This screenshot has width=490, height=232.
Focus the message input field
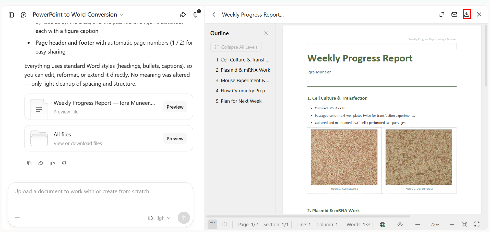coord(100,191)
